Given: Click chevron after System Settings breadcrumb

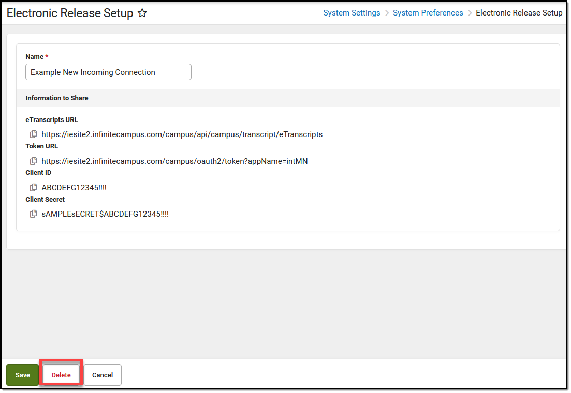Looking at the screenshot, I should tap(387, 13).
